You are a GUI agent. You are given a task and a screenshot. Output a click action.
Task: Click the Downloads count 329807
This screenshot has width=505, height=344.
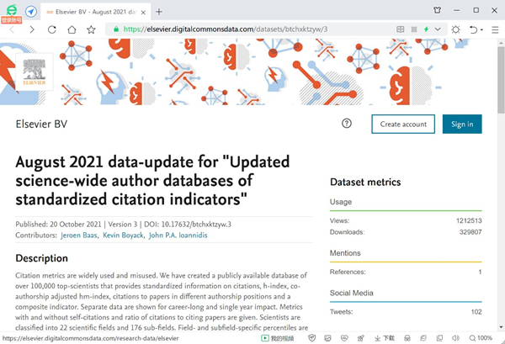click(x=470, y=231)
